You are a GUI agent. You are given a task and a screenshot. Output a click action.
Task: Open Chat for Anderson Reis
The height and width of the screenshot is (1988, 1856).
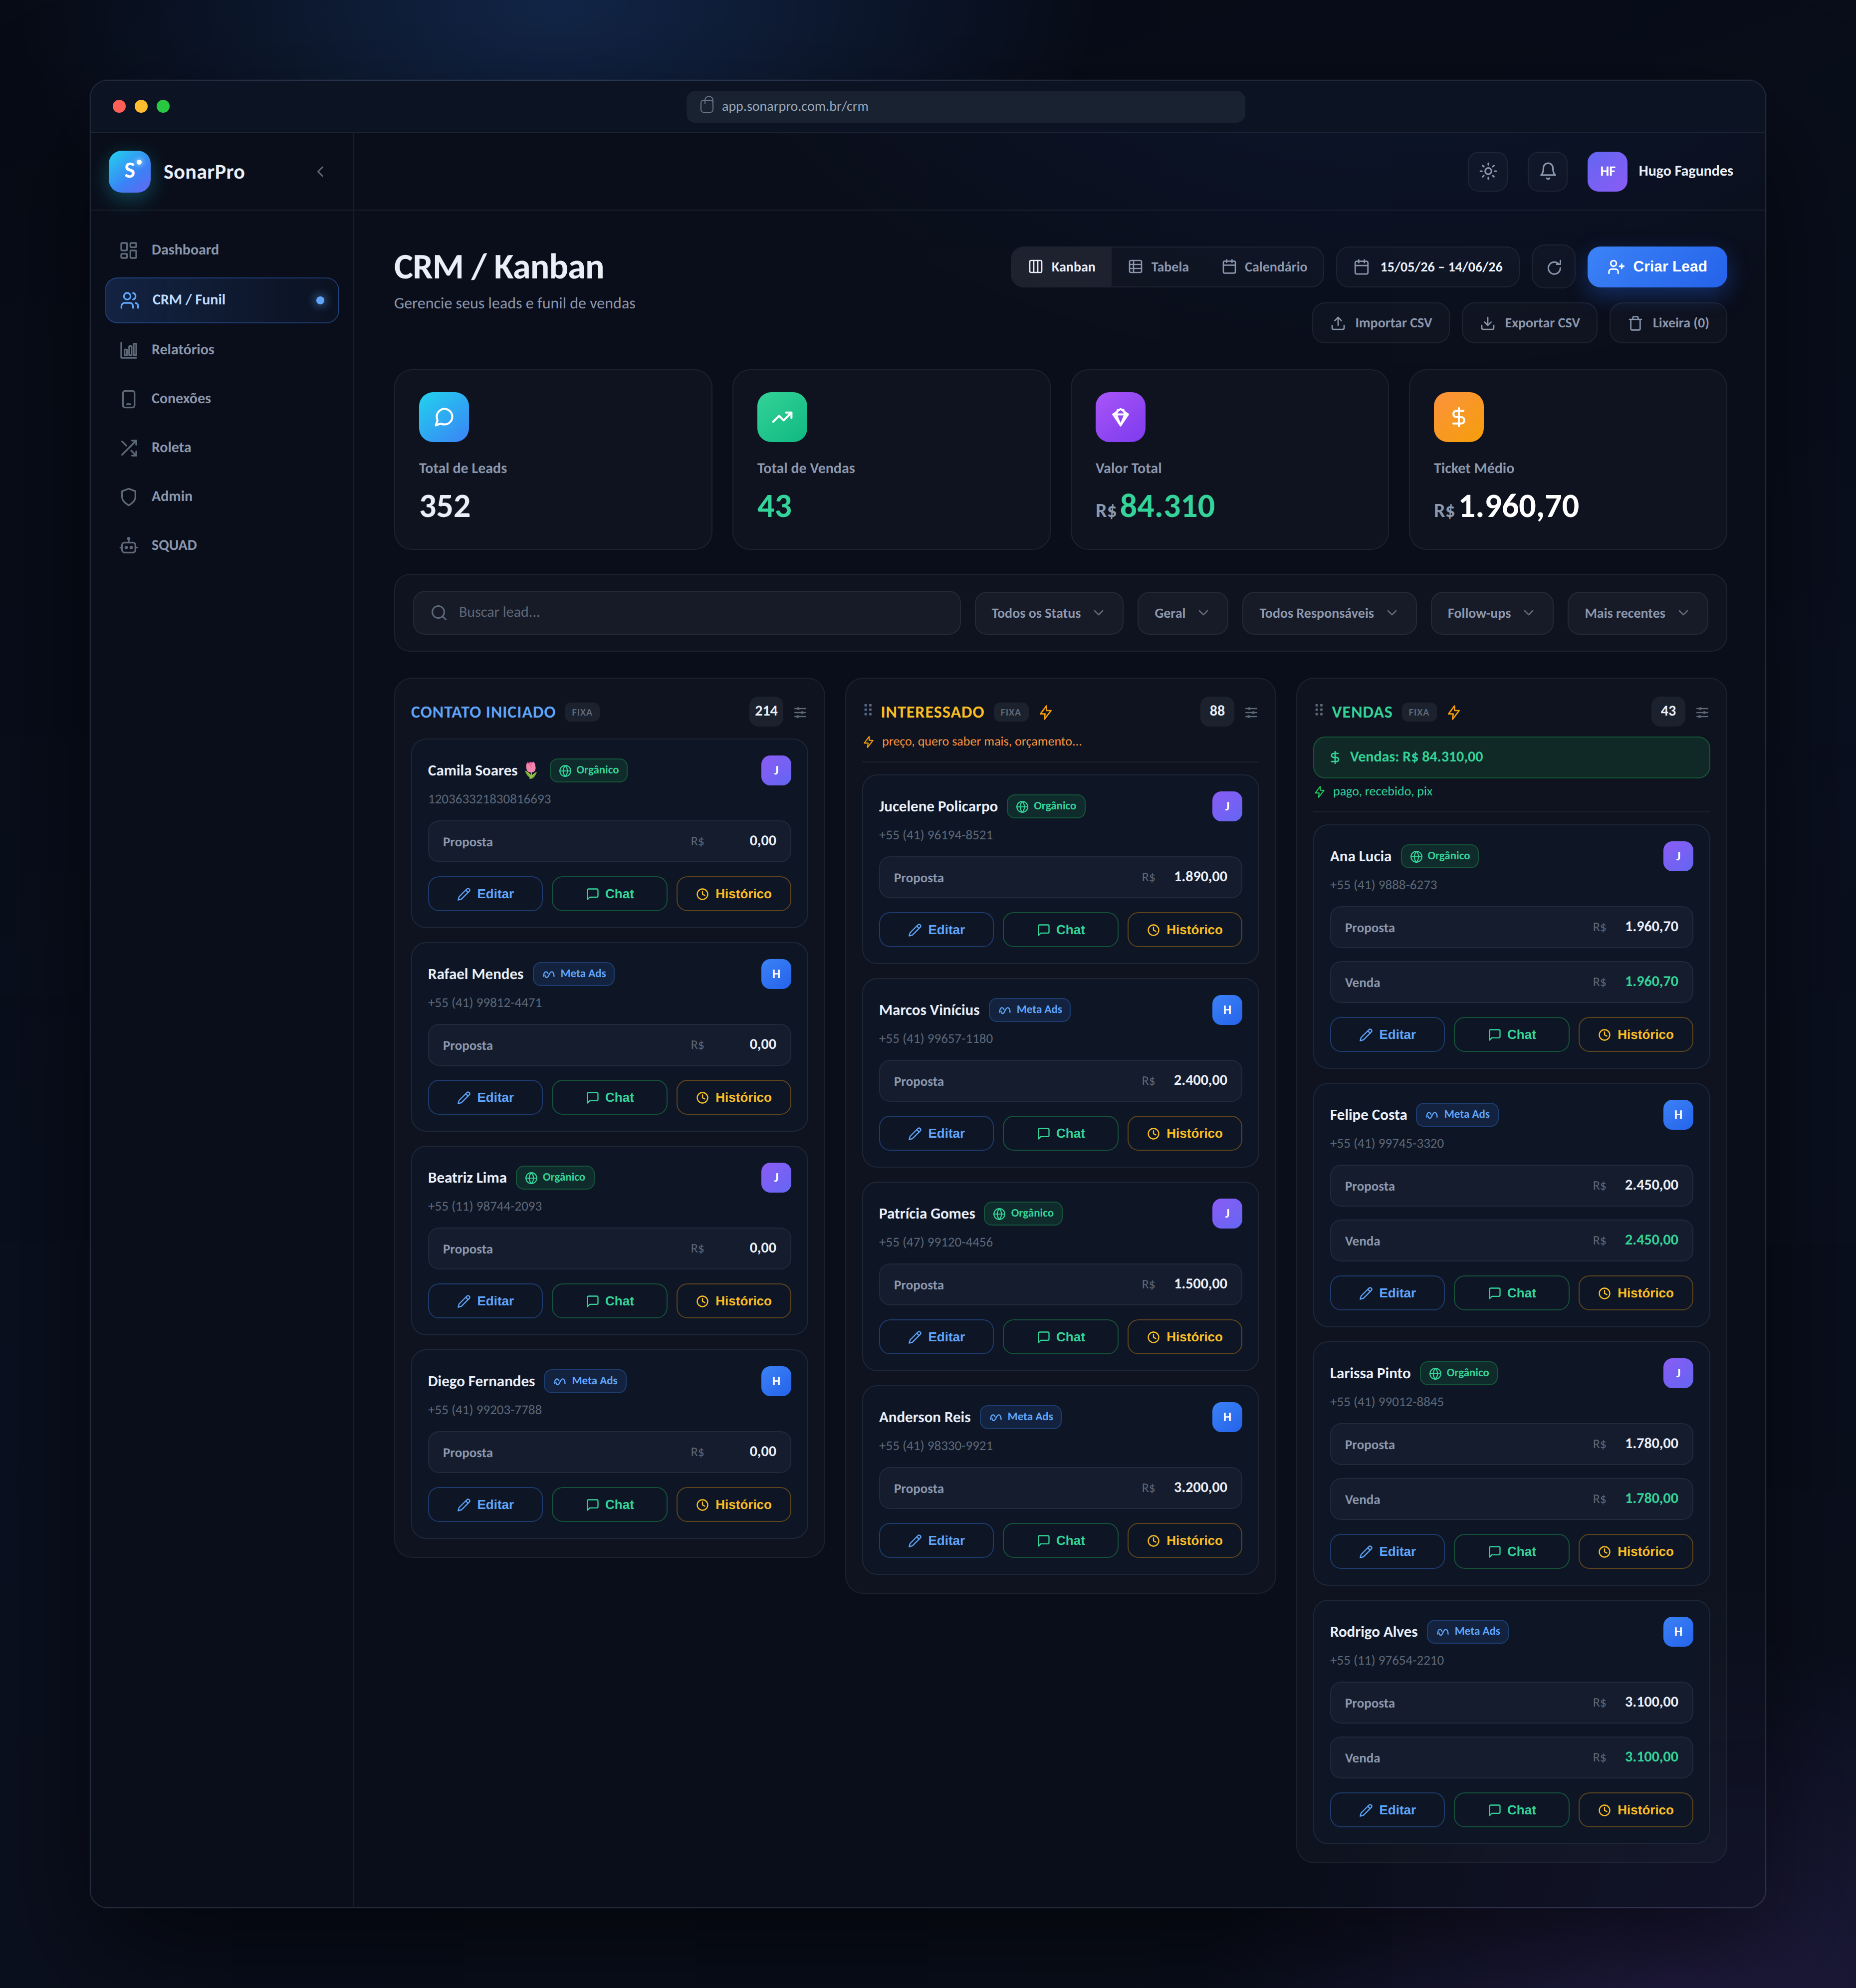tap(1060, 1541)
